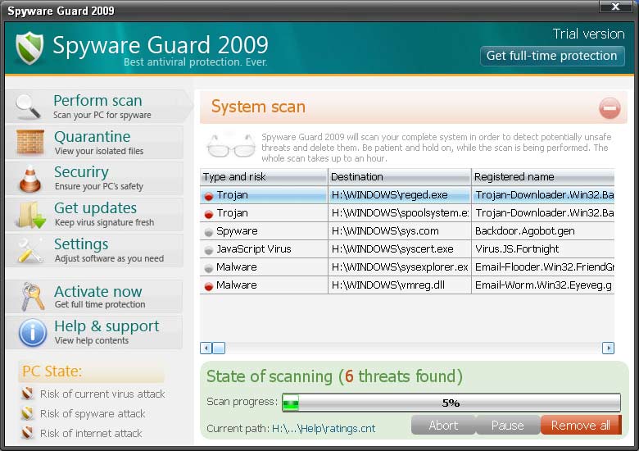The image size is (639, 451).
Task: Click Virus.JS.Fortnight registered name
Action: pos(517,249)
